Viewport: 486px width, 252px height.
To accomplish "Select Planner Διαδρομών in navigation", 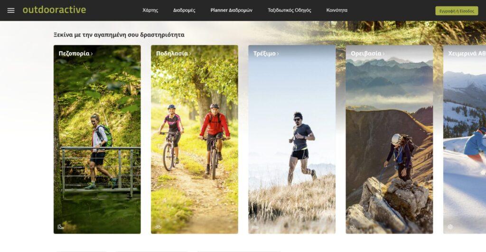I will pyautogui.click(x=231, y=10).
